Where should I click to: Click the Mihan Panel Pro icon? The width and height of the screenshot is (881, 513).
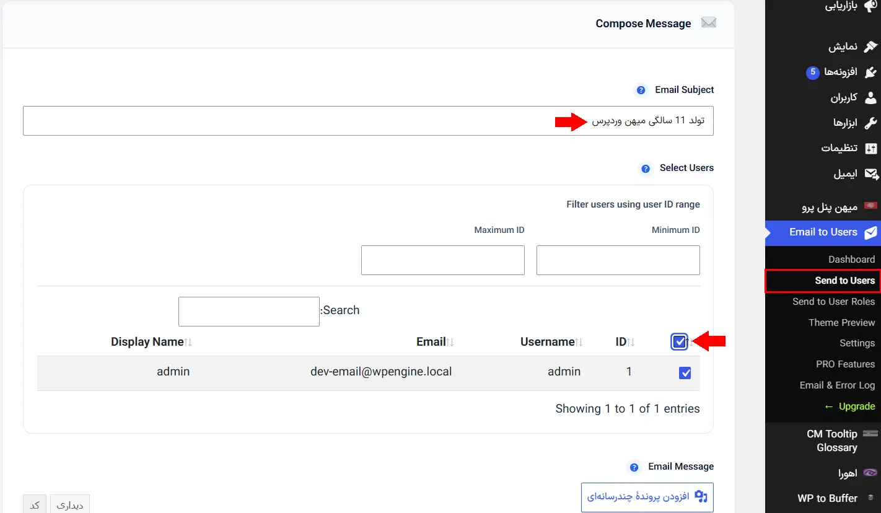[870, 206]
